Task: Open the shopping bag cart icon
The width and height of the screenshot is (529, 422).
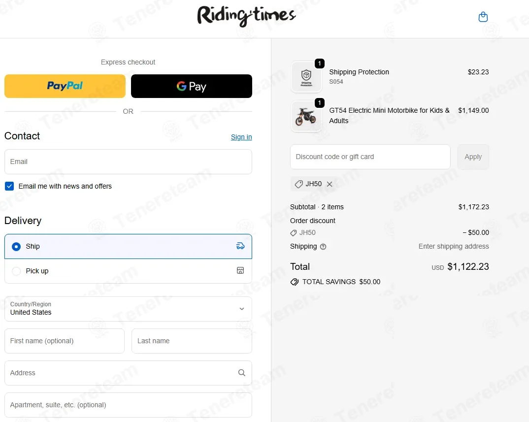Action: 483,17
